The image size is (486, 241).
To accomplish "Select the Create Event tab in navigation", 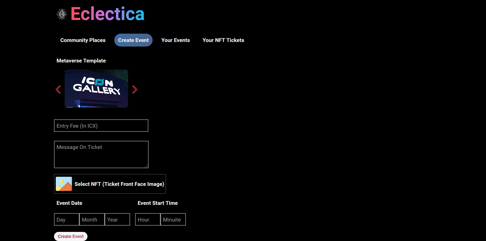I will tap(133, 40).
